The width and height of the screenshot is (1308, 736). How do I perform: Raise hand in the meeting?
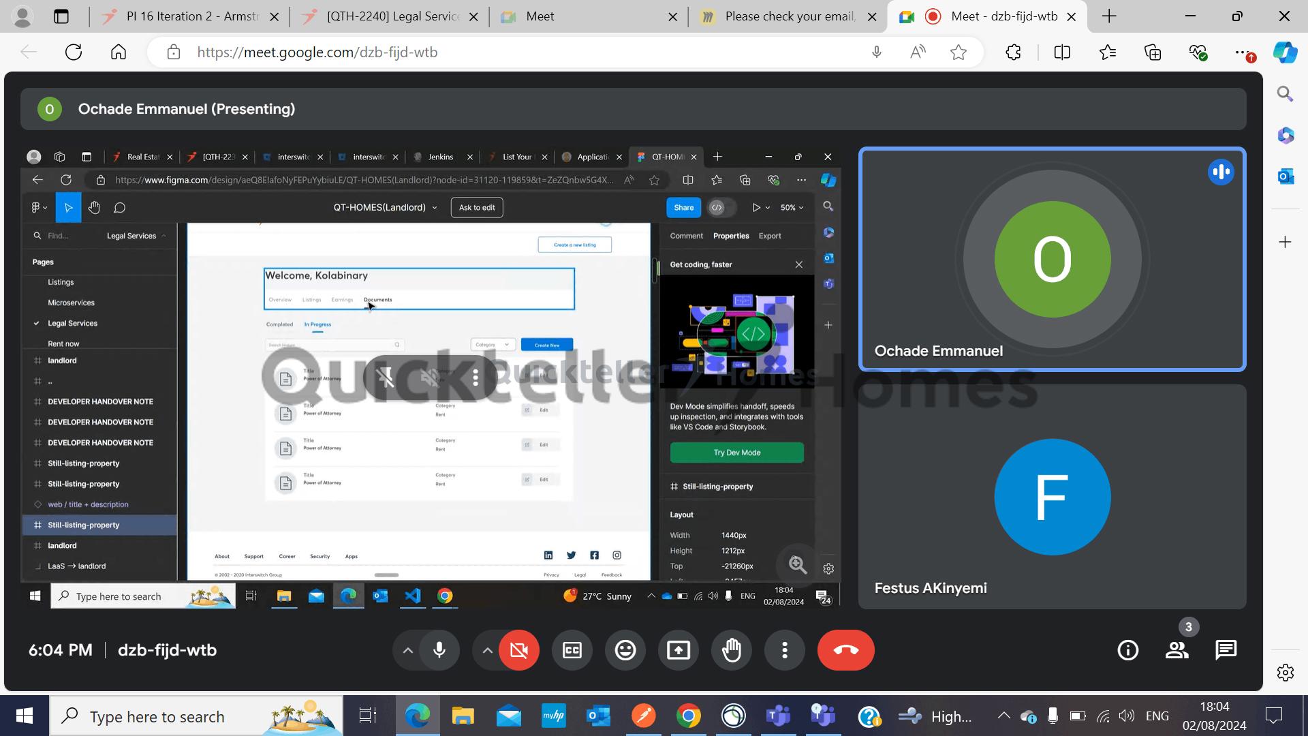(731, 650)
